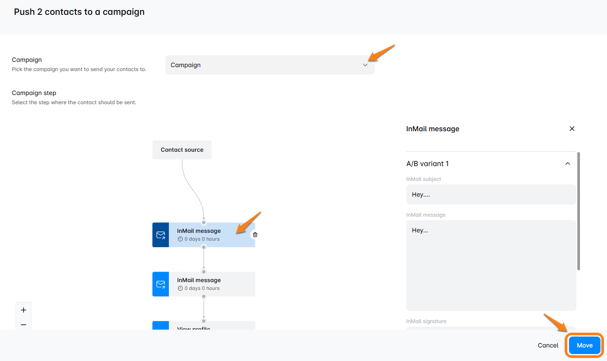Collapse the A/B variant 1 section

(567, 164)
